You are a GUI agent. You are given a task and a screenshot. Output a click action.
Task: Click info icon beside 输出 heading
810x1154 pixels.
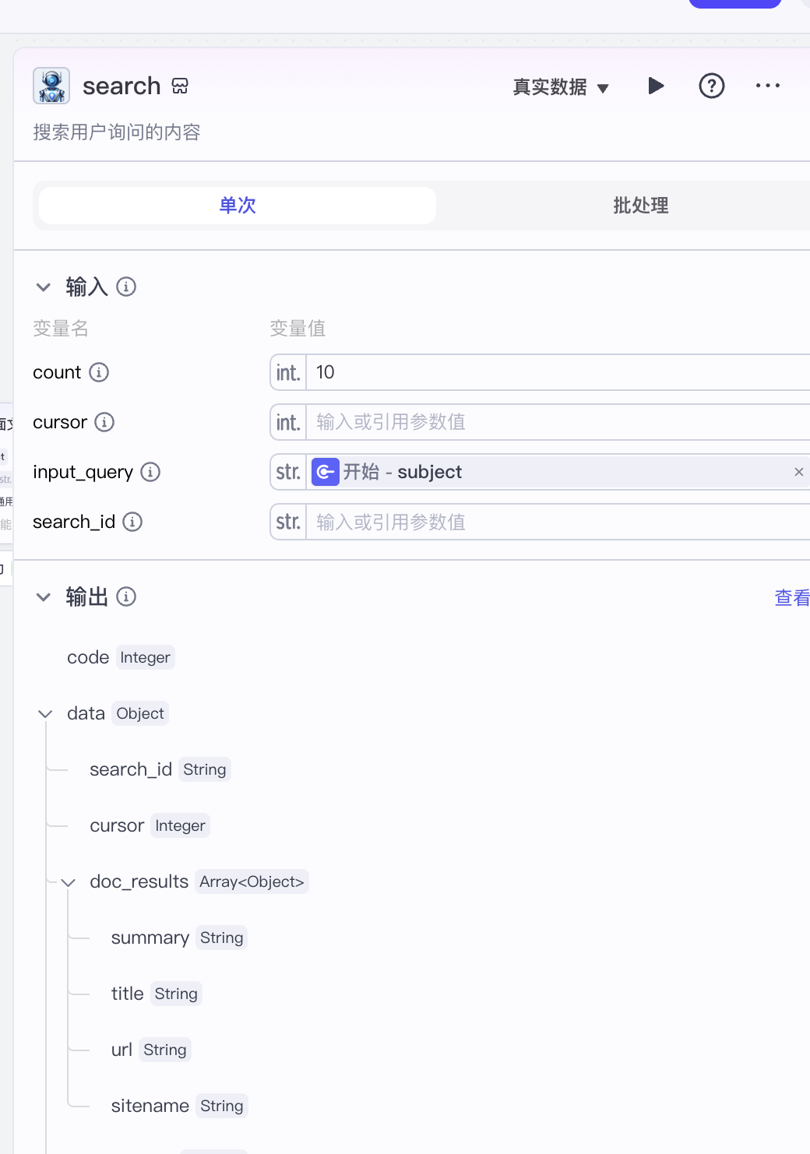coord(126,596)
